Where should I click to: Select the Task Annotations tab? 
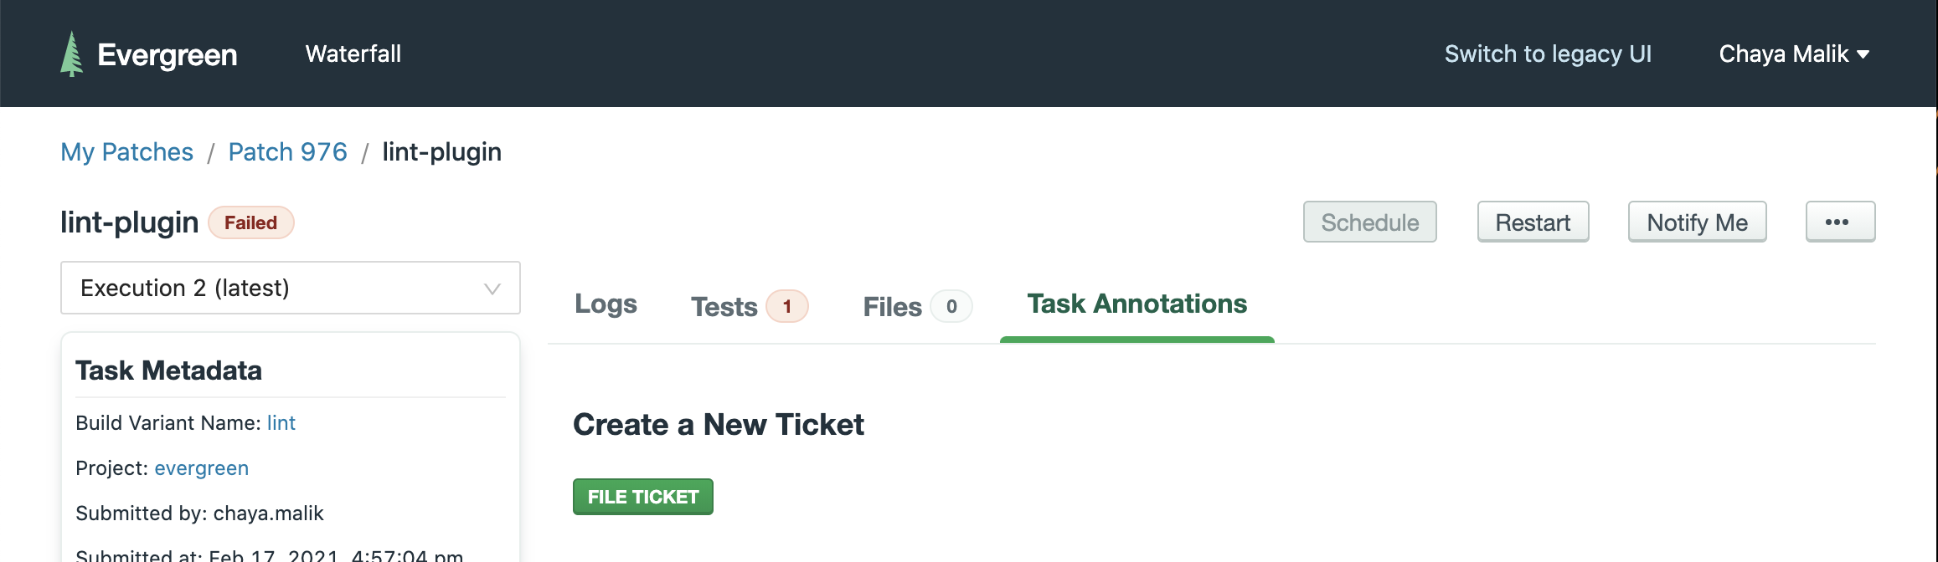tap(1137, 304)
